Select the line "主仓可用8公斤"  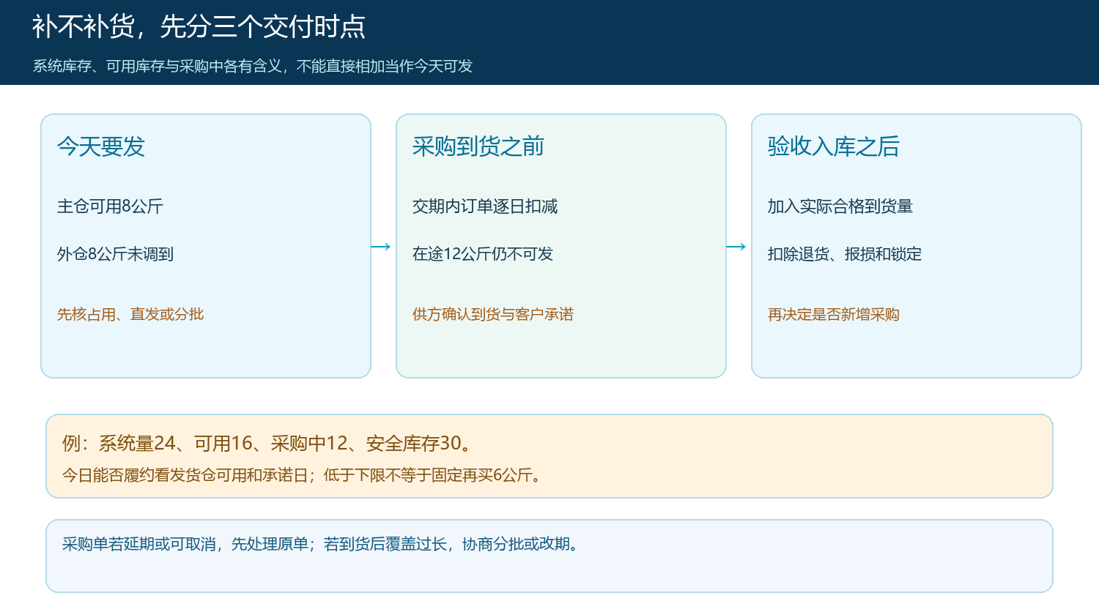pos(110,206)
